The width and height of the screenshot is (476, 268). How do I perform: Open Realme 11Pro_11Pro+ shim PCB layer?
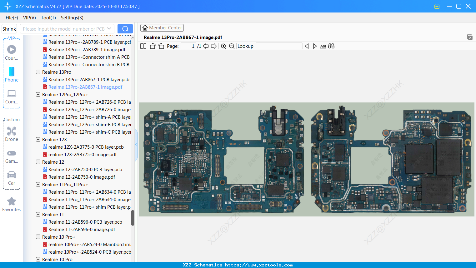coord(87,207)
